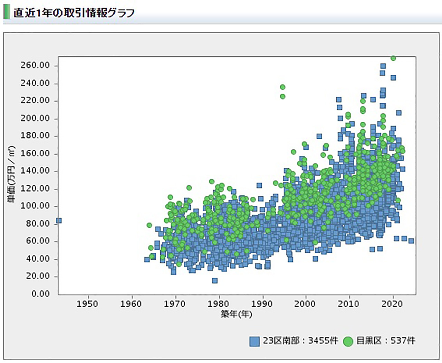The width and height of the screenshot is (442, 363).
Task: Click the 目黒区：537件 legend label
Action: pos(386,341)
